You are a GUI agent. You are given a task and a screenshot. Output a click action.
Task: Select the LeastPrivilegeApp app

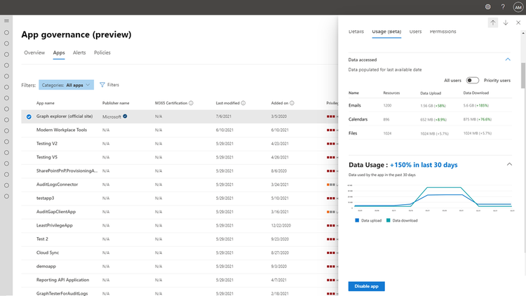[54, 226]
